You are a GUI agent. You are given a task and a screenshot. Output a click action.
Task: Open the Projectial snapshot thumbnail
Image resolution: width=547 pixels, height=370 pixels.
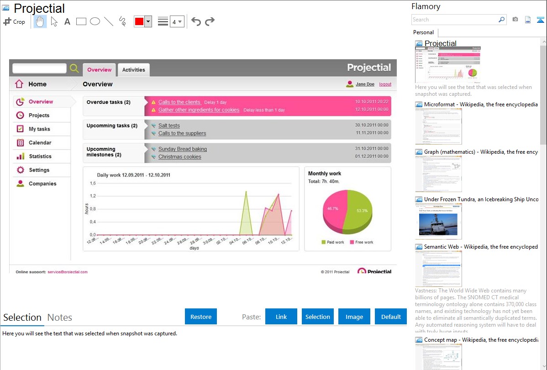tap(448, 65)
